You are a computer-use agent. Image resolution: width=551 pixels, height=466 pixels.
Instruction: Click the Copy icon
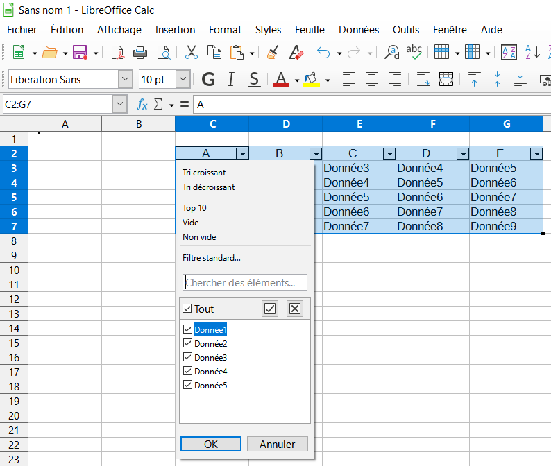click(x=214, y=52)
